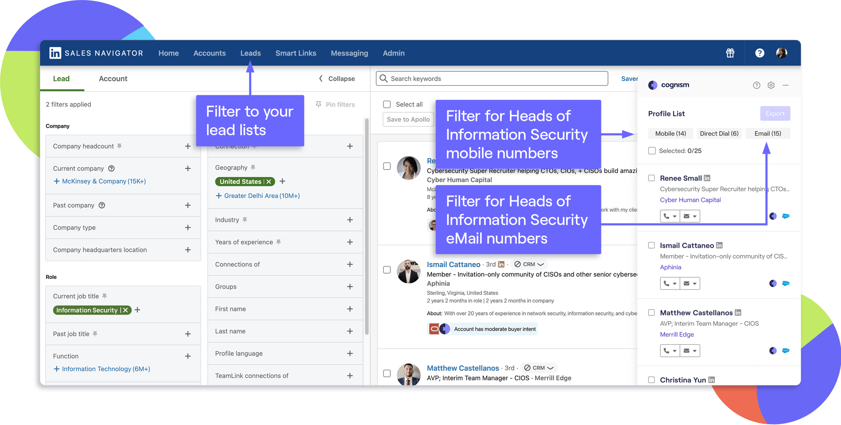
Task: Click Cognism icon for Matthew Castellanos
Action: click(x=773, y=350)
